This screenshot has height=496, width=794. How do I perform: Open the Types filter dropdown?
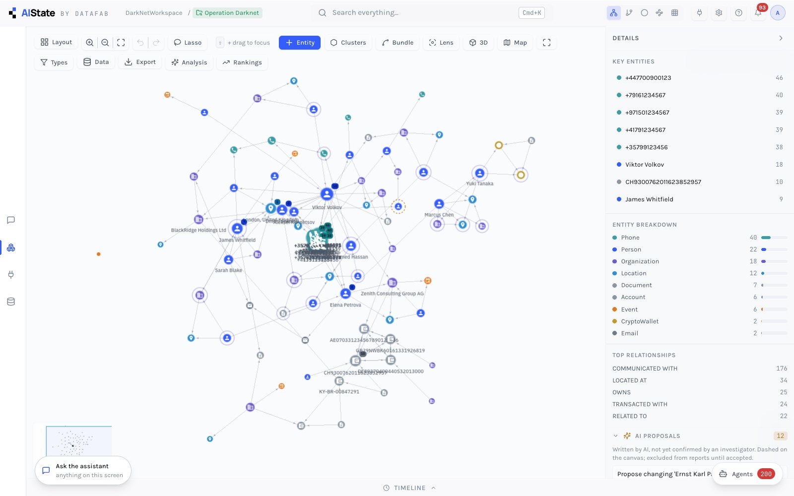[54, 62]
